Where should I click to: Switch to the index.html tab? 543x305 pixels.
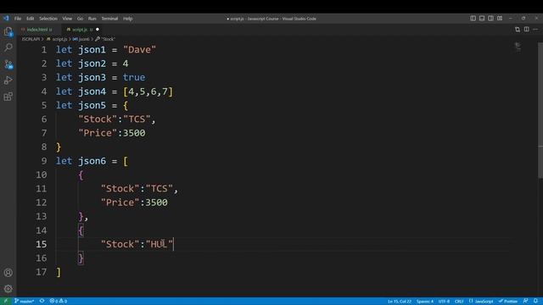tap(36, 30)
